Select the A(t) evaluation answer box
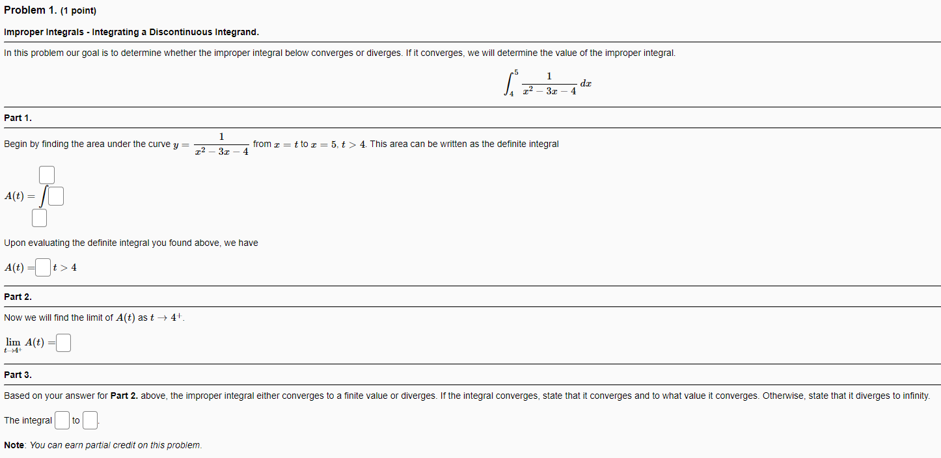 (42, 267)
